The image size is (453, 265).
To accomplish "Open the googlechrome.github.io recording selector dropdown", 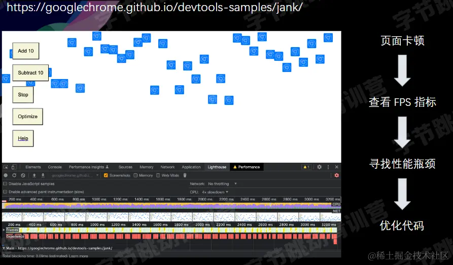I will coord(75,175).
